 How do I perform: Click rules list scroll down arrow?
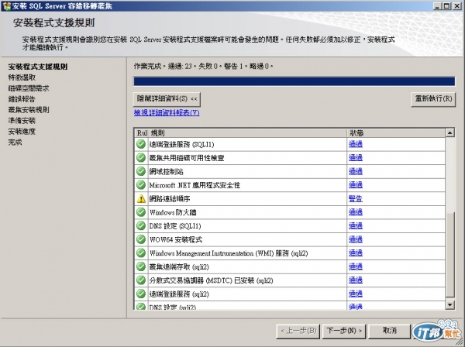tap(449, 304)
